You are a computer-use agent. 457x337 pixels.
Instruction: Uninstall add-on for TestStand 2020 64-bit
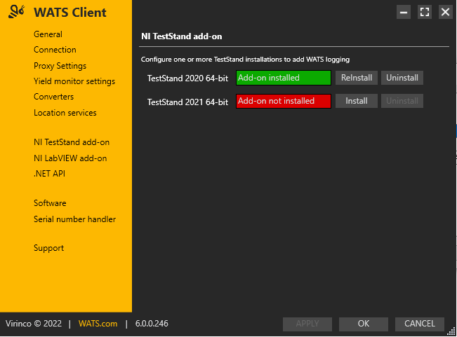(402, 78)
